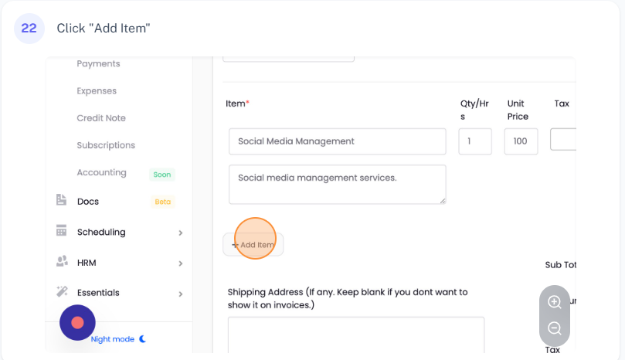Click the HRM people icon
Screen dimensions: 625x360
[x=62, y=262]
